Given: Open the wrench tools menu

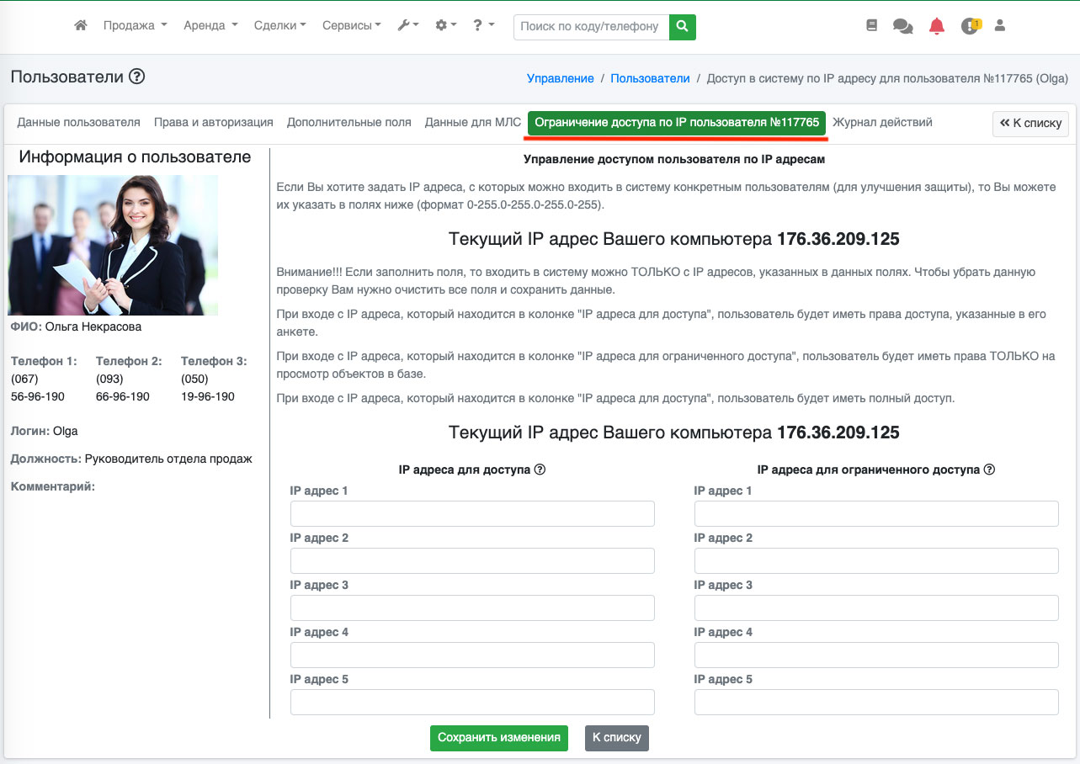Looking at the screenshot, I should tap(408, 26).
